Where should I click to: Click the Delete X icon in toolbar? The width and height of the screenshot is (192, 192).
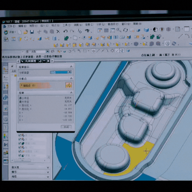coord(58,31)
